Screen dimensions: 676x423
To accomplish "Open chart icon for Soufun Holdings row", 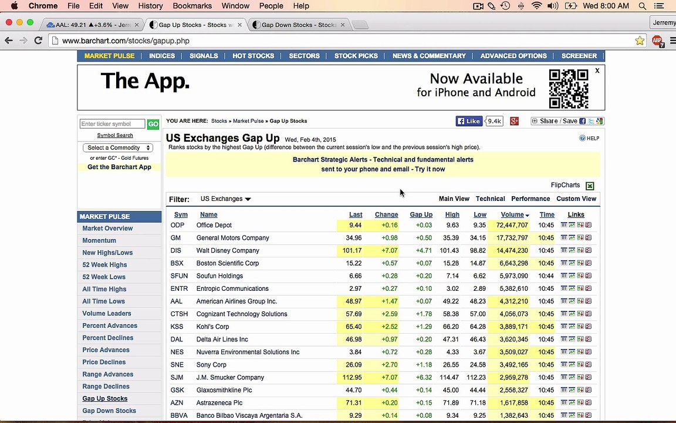I will [572, 276].
